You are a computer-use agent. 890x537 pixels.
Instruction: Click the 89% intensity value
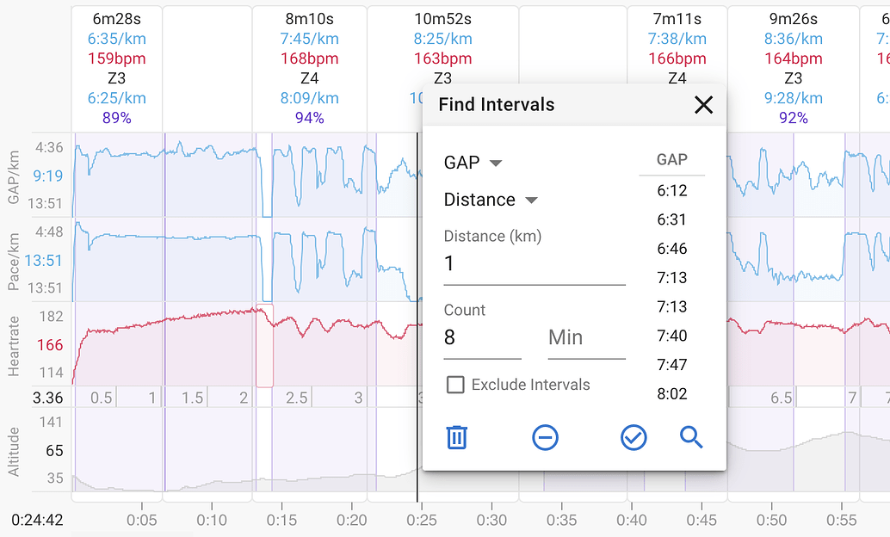116,118
